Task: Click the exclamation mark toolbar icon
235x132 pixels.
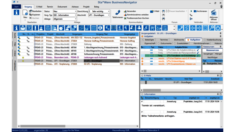Action: [35, 28]
